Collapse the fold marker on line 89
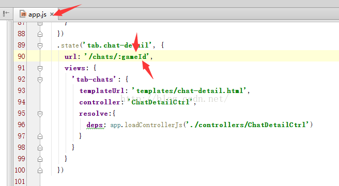The height and width of the screenshot is (186, 339). [x=40, y=45]
